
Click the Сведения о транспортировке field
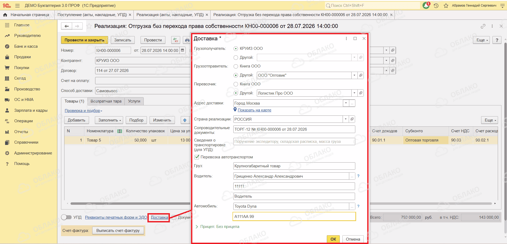[294, 141]
